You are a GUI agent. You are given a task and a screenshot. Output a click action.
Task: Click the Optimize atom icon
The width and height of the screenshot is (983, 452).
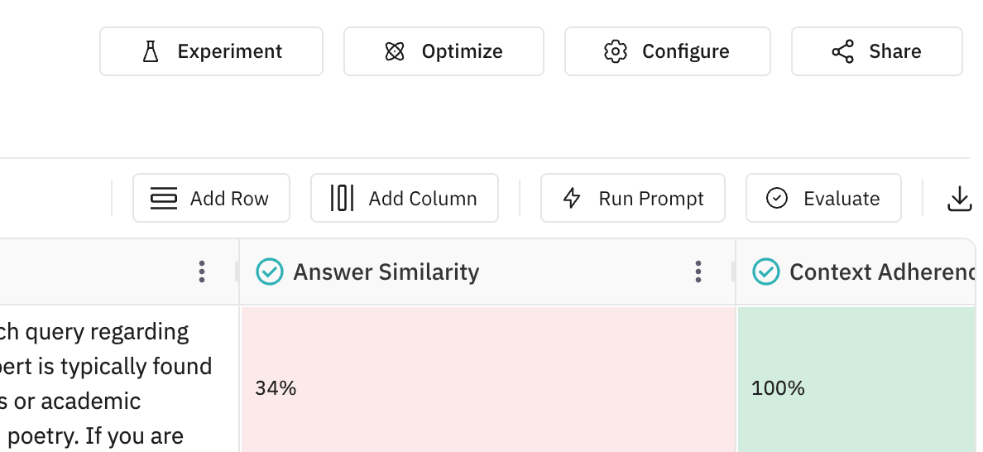click(395, 51)
